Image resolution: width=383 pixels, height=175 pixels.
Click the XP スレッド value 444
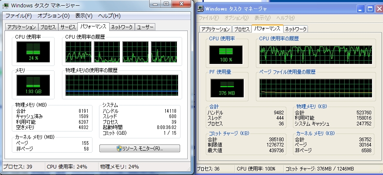click(x=280, y=118)
